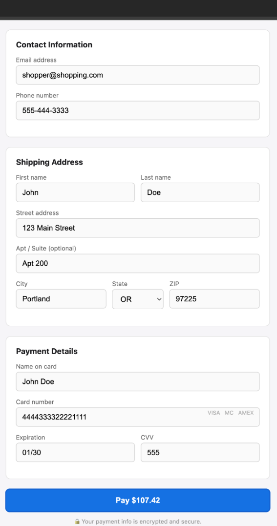Click the Card number input field
The image size is (277, 526).
[x=138, y=417]
